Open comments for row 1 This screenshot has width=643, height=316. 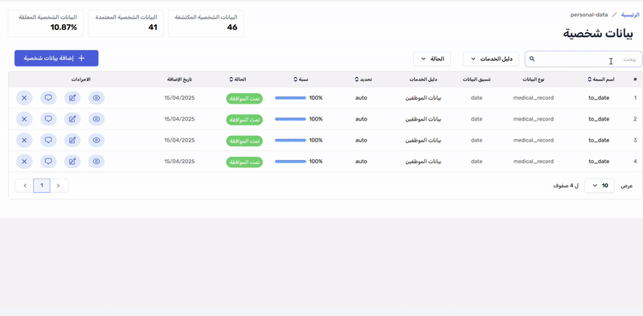[48, 98]
